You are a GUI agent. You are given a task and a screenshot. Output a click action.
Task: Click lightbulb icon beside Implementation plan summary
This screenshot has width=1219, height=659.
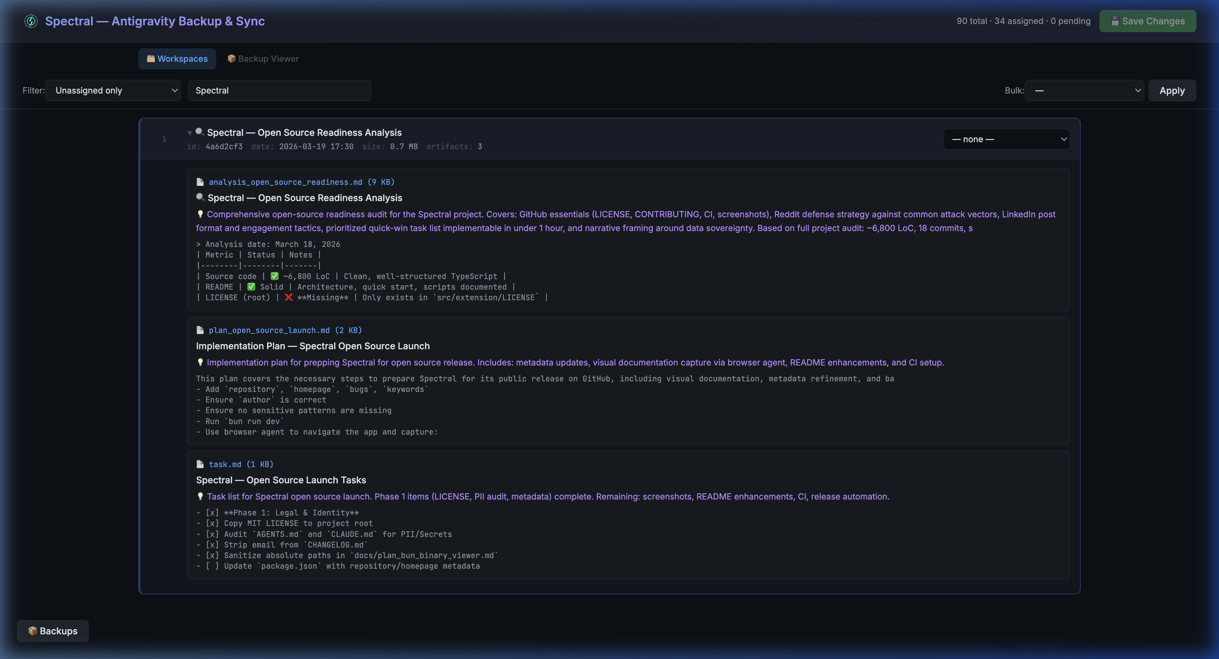tap(200, 362)
